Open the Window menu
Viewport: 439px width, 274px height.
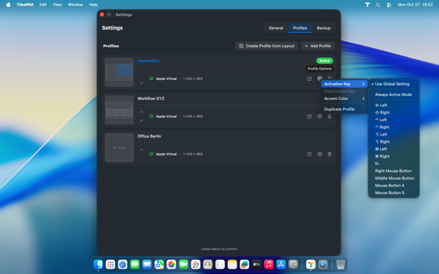tap(75, 5)
